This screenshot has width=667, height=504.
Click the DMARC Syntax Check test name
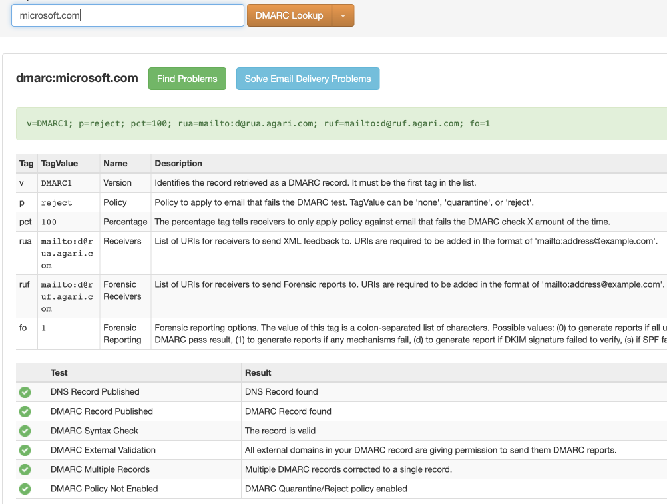pos(95,431)
